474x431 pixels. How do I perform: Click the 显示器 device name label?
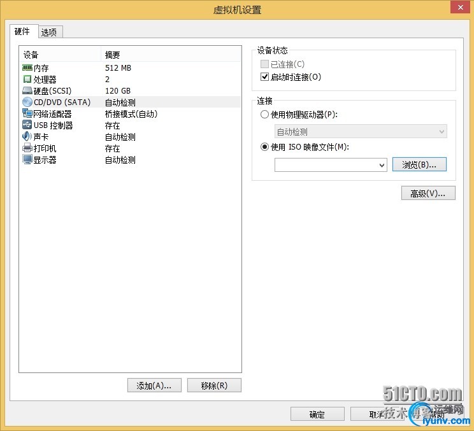[x=45, y=160]
